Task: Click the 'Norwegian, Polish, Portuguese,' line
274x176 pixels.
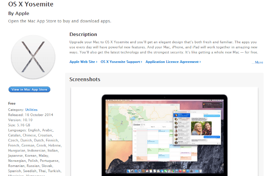Action: pos(34,161)
